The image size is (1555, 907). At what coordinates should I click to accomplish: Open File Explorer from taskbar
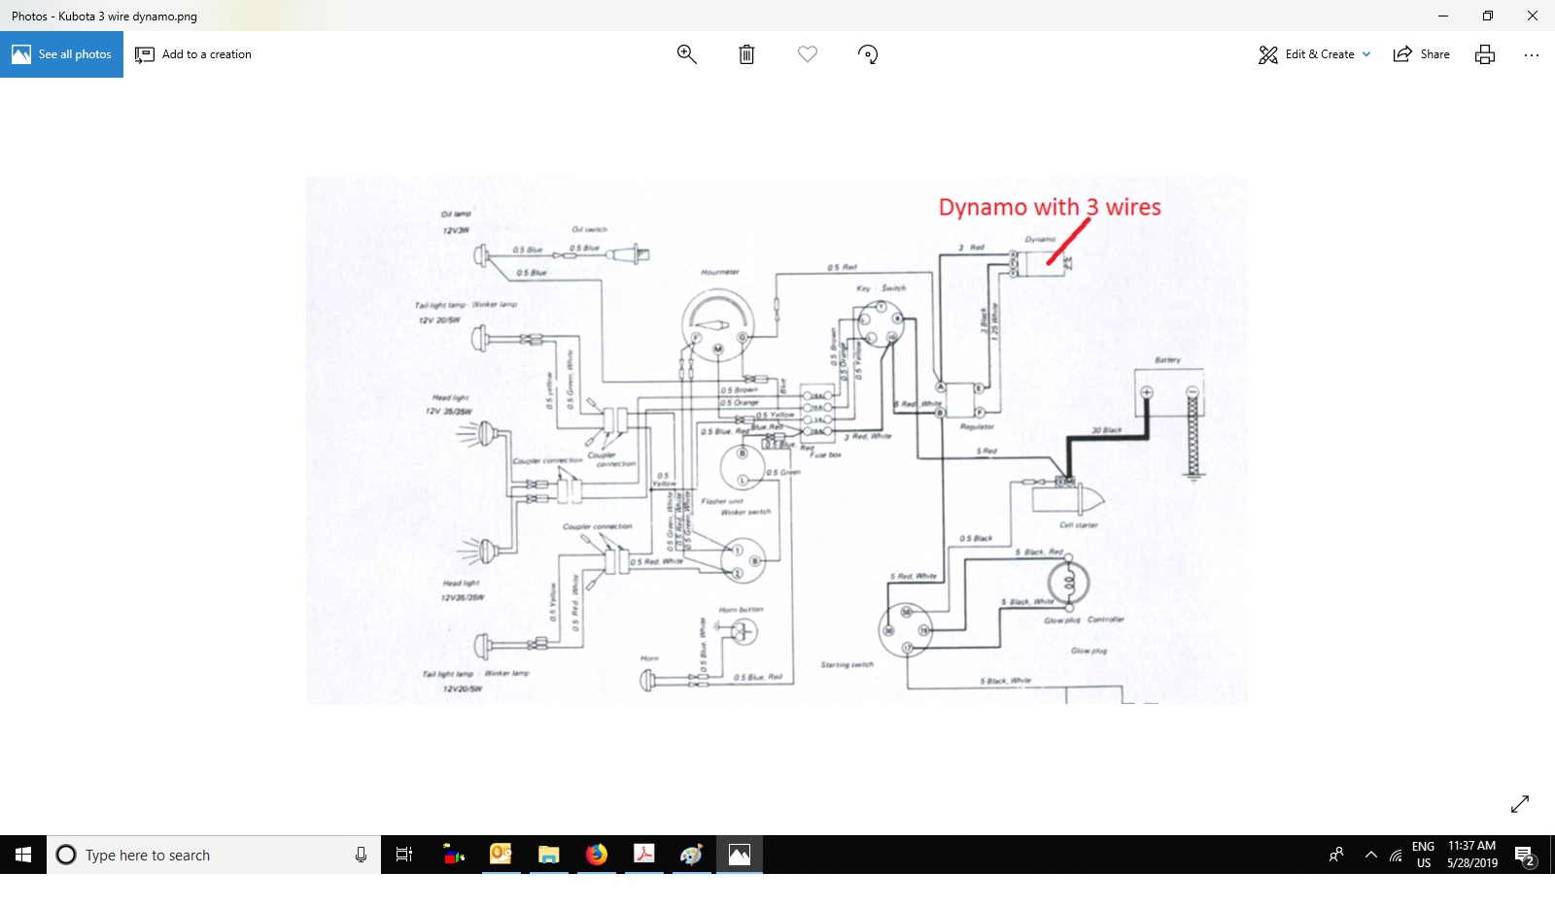coord(548,855)
